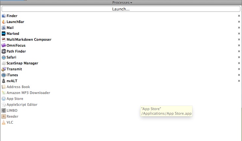Quit MultiMarkdown Composer with its X
The height and width of the screenshot is (141, 242).
click(x=239, y=39)
